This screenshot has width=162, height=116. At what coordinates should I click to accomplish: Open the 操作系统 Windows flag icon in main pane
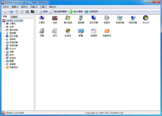[68, 18]
